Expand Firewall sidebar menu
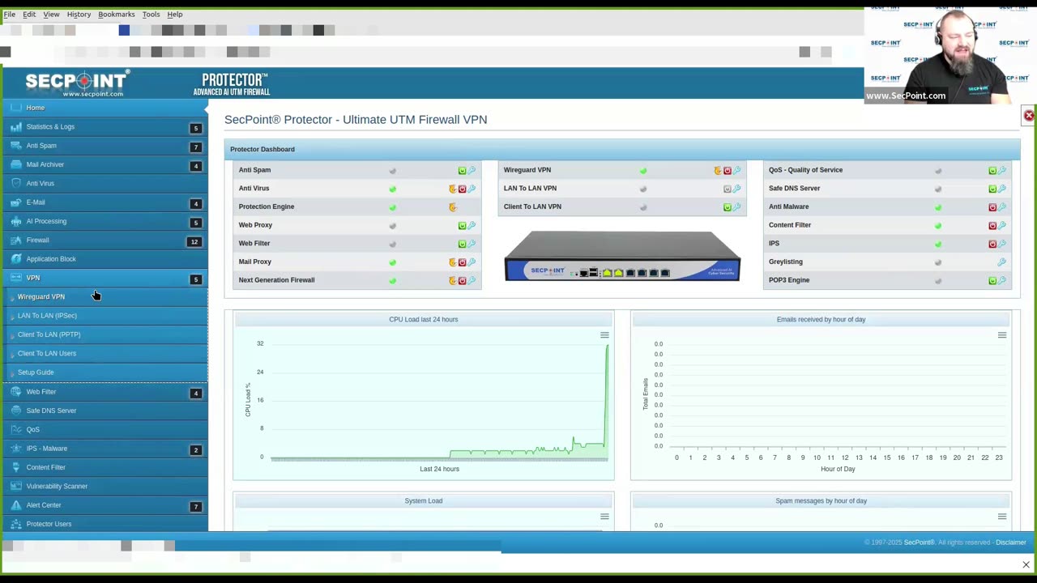Image resolution: width=1037 pixels, height=583 pixels. pyautogui.click(x=104, y=240)
